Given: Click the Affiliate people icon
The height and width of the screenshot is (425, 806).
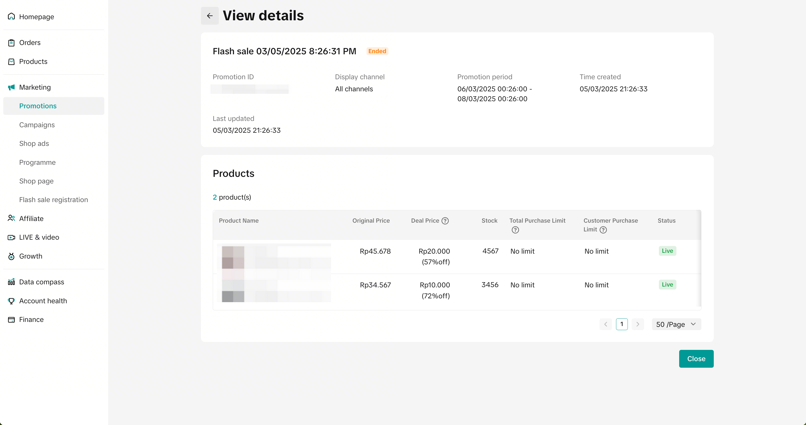Looking at the screenshot, I should pyautogui.click(x=11, y=218).
